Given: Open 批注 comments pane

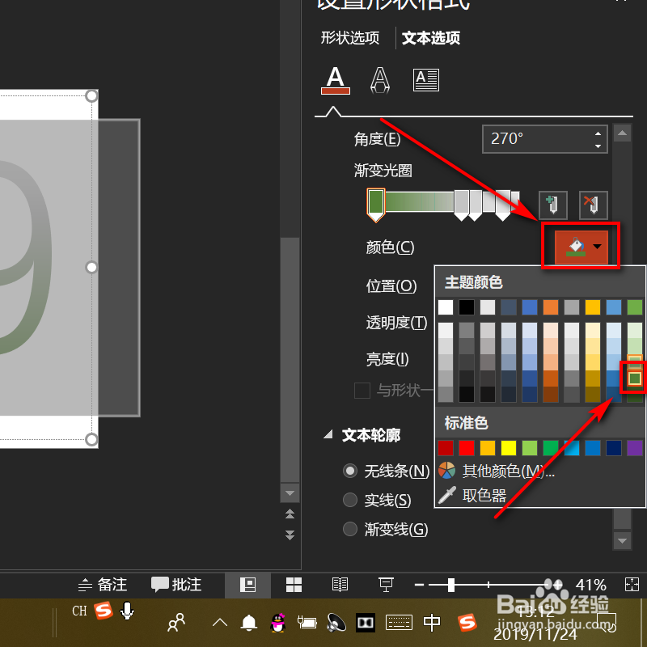Looking at the screenshot, I should tap(176, 585).
